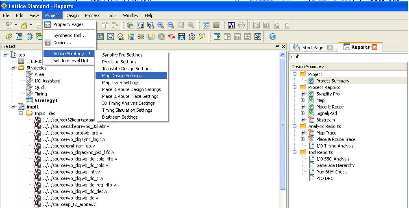
Task: Click the grayed checkmark circle icon
Action: click(241, 25)
